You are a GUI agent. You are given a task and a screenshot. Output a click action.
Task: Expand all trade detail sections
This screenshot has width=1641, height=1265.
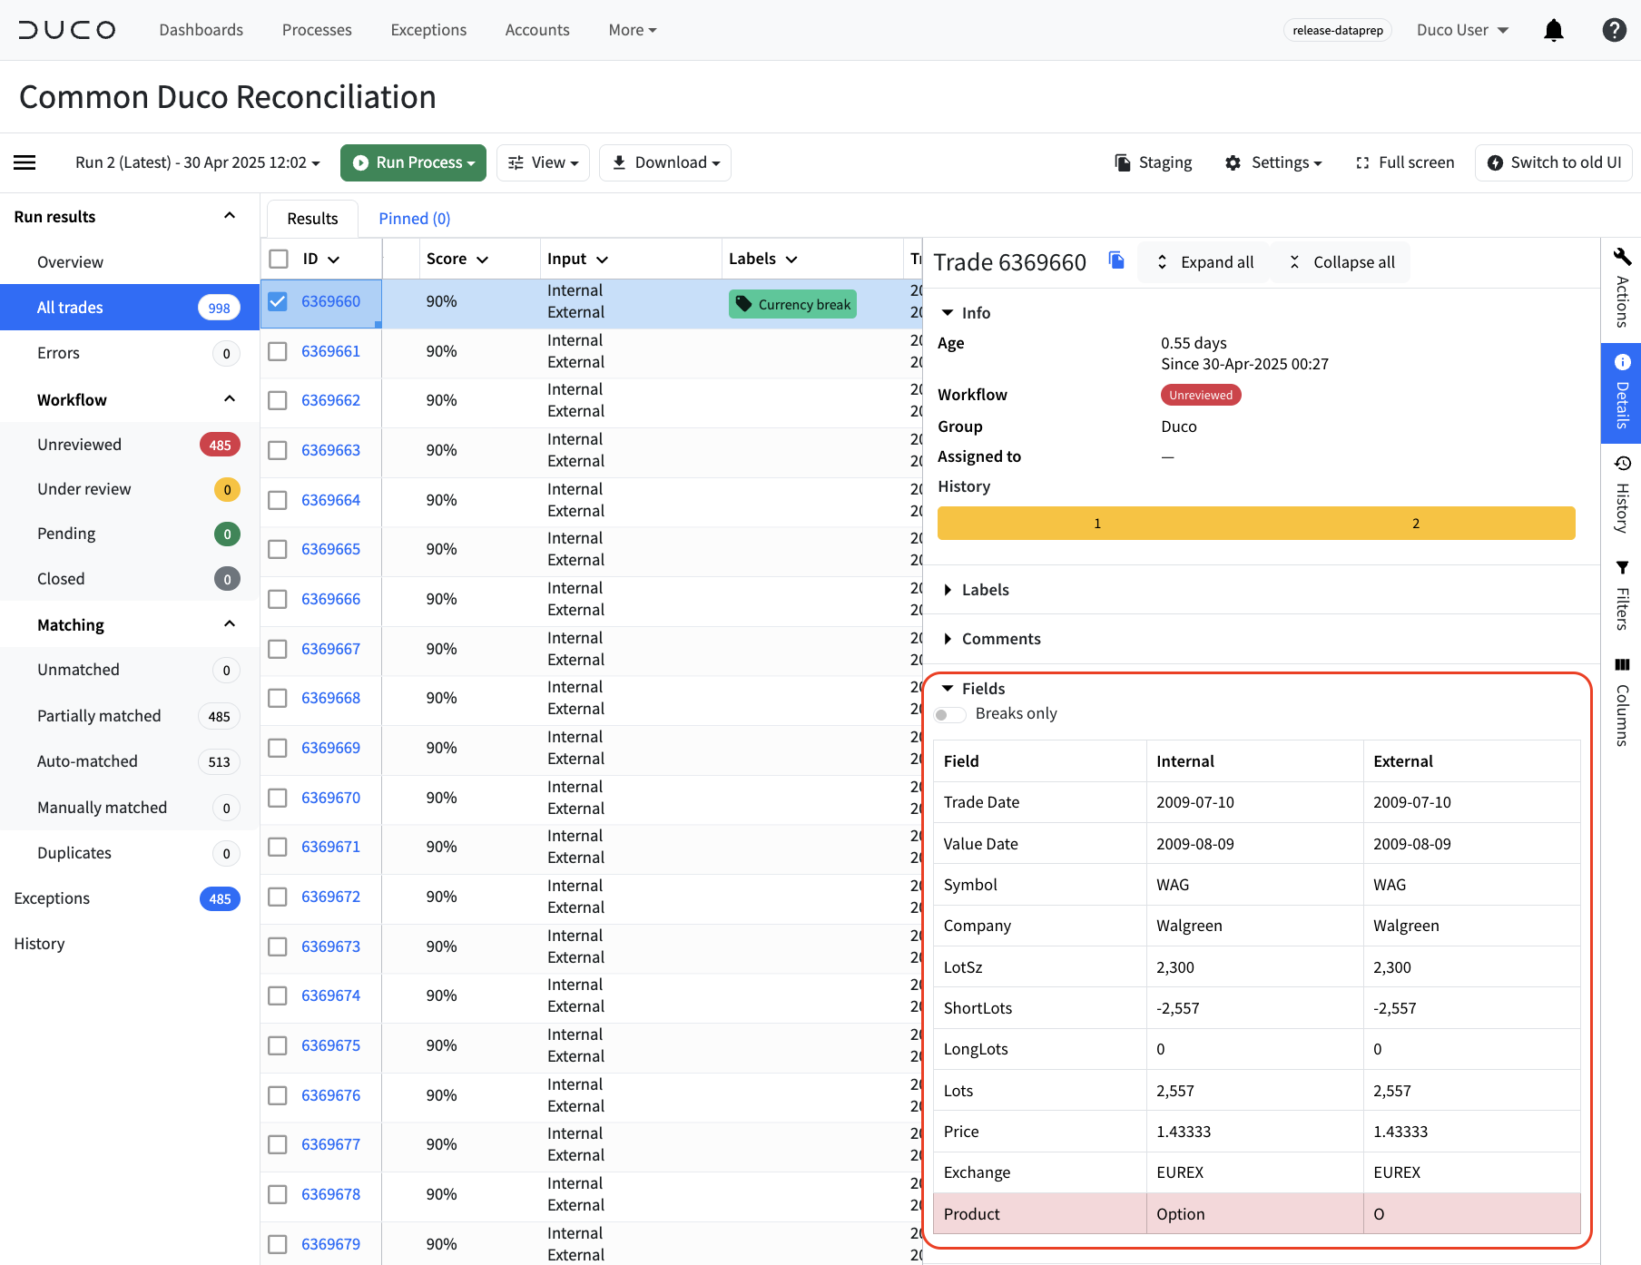1204,262
